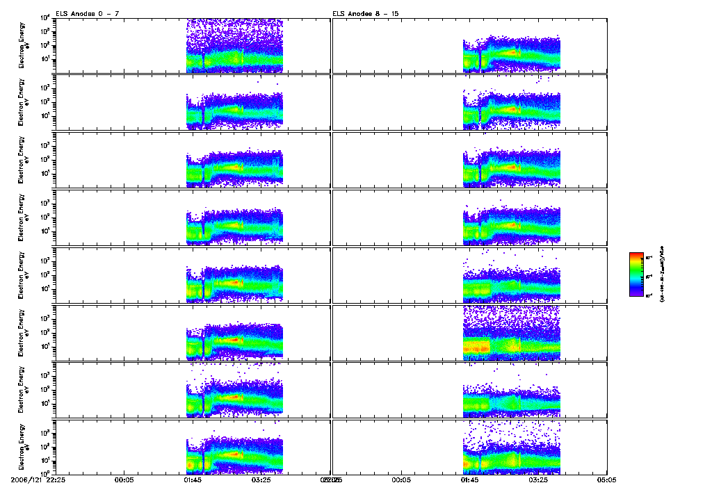
Task: Select the bottom spectrogram panel in Anodes 0-7 column
Action: point(193,448)
